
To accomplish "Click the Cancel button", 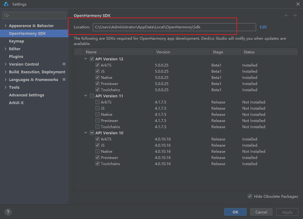I will (x=261, y=212).
